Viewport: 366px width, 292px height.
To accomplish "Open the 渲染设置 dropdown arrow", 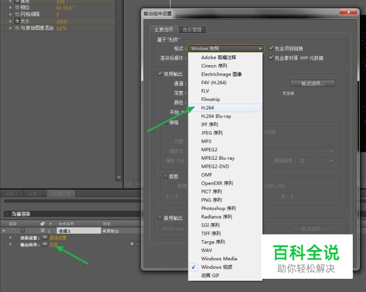I will 45,238.
